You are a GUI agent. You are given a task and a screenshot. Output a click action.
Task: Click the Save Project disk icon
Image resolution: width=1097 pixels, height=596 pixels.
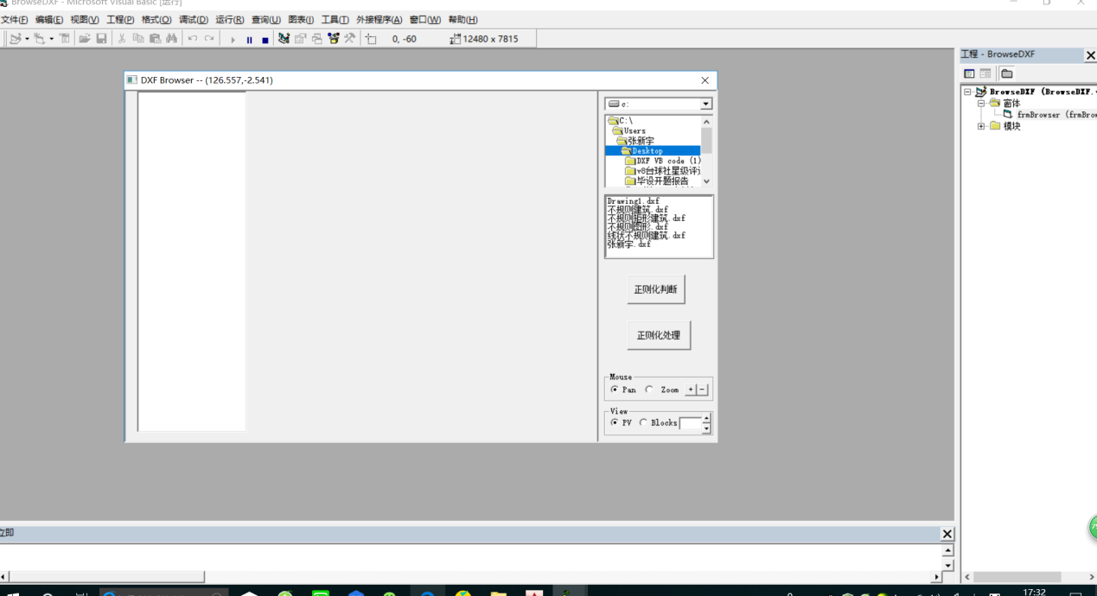[x=101, y=39]
